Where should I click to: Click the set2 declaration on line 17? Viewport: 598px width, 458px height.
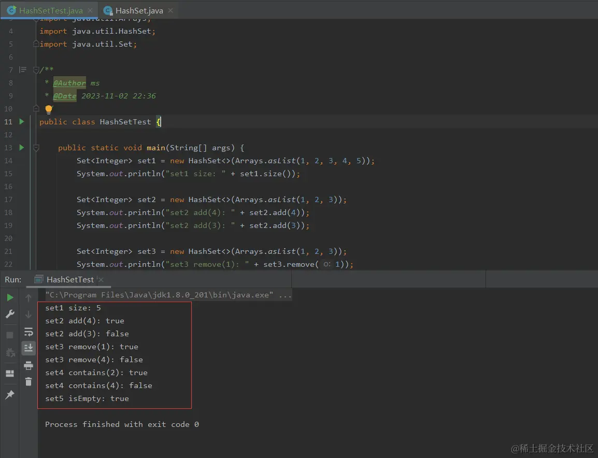pos(211,199)
